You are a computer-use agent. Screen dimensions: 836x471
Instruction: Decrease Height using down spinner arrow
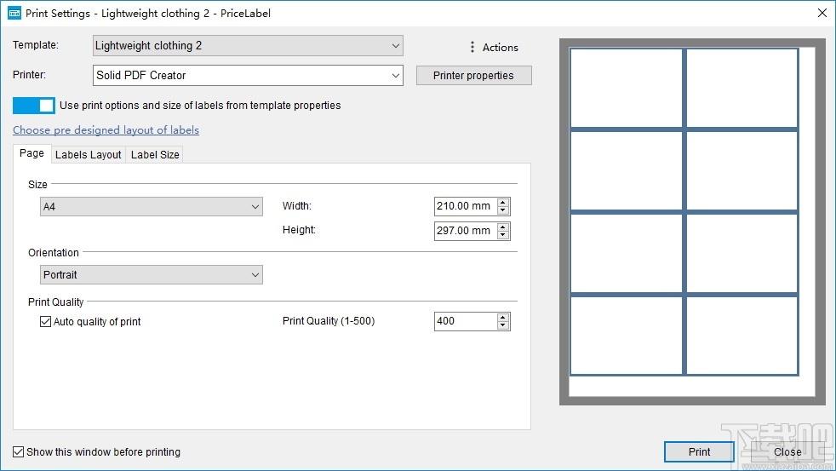(x=503, y=235)
